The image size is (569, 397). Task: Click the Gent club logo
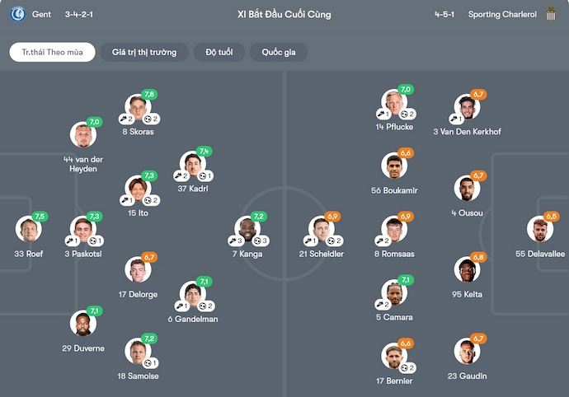[x=18, y=14]
